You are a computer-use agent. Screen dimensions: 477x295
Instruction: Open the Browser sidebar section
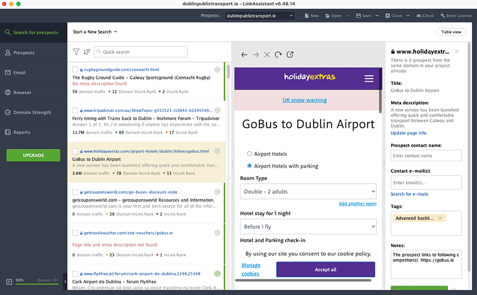tap(33, 92)
